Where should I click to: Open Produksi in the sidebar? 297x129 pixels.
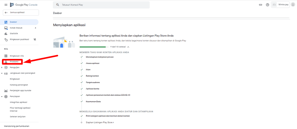pyautogui.click(x=14, y=62)
